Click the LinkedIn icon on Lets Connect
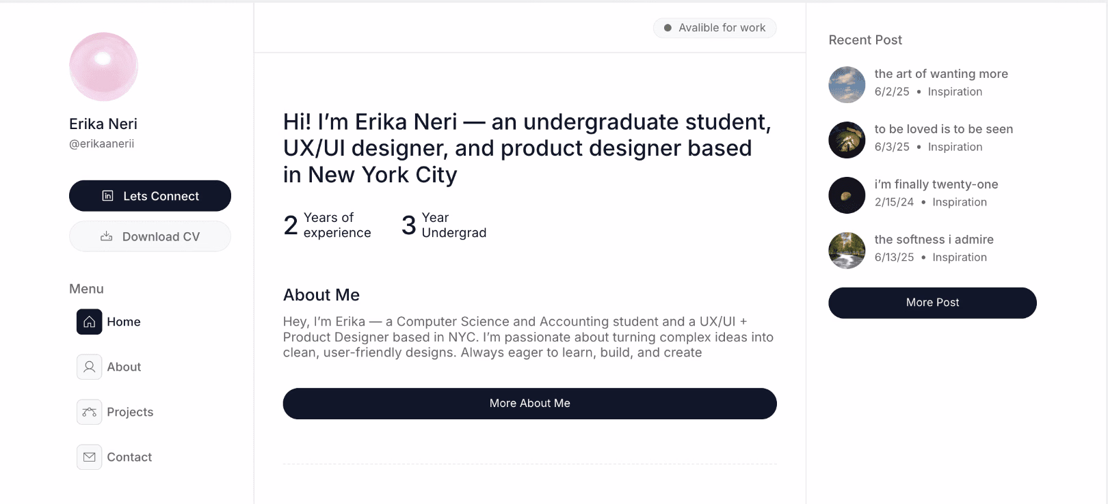This screenshot has width=1108, height=504. pyautogui.click(x=107, y=195)
